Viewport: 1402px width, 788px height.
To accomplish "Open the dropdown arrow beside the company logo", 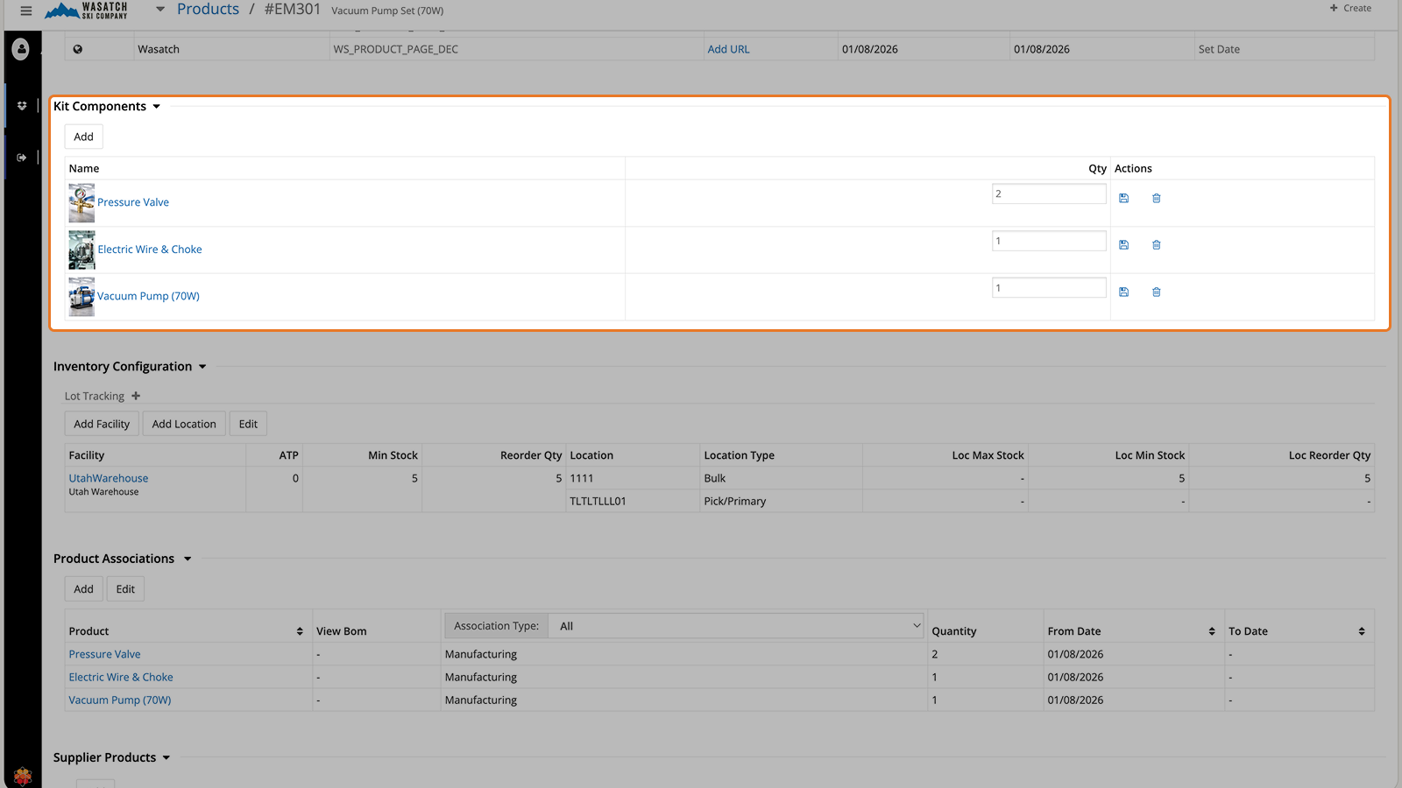I will (159, 11).
